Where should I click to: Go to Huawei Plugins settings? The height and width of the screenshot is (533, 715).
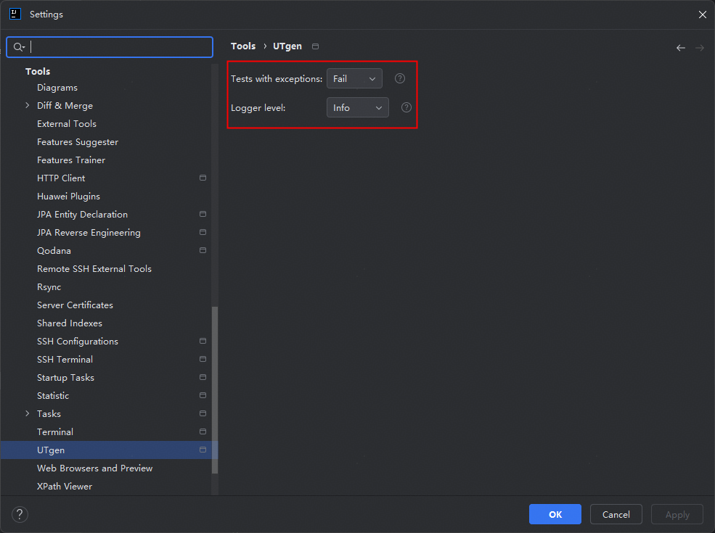point(68,197)
